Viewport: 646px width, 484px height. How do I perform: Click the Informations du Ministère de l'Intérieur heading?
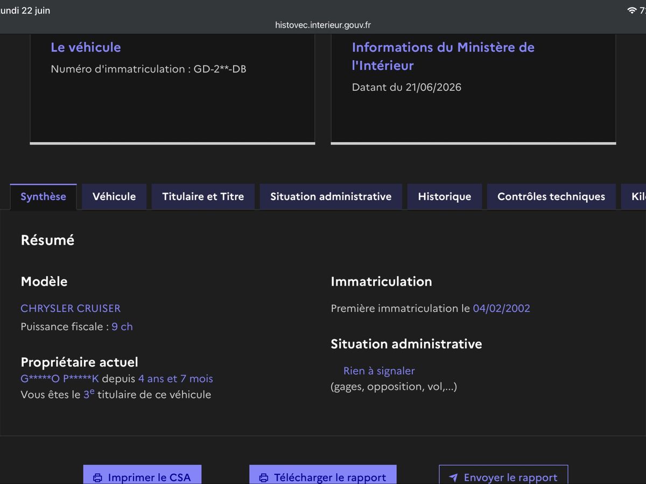pyautogui.click(x=443, y=56)
